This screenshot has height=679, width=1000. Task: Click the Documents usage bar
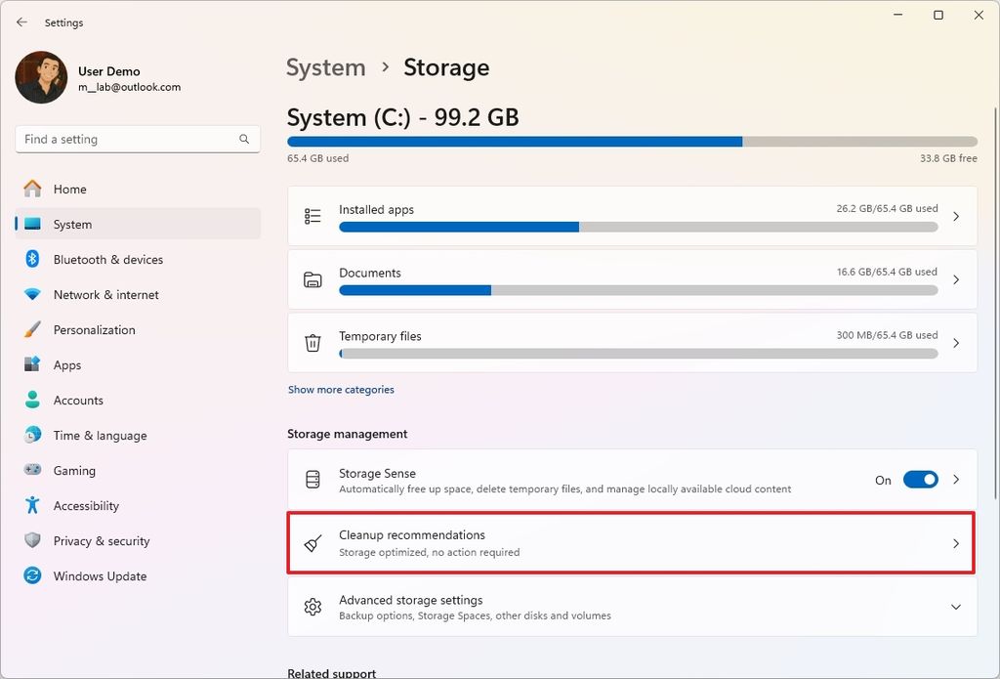[x=639, y=290]
